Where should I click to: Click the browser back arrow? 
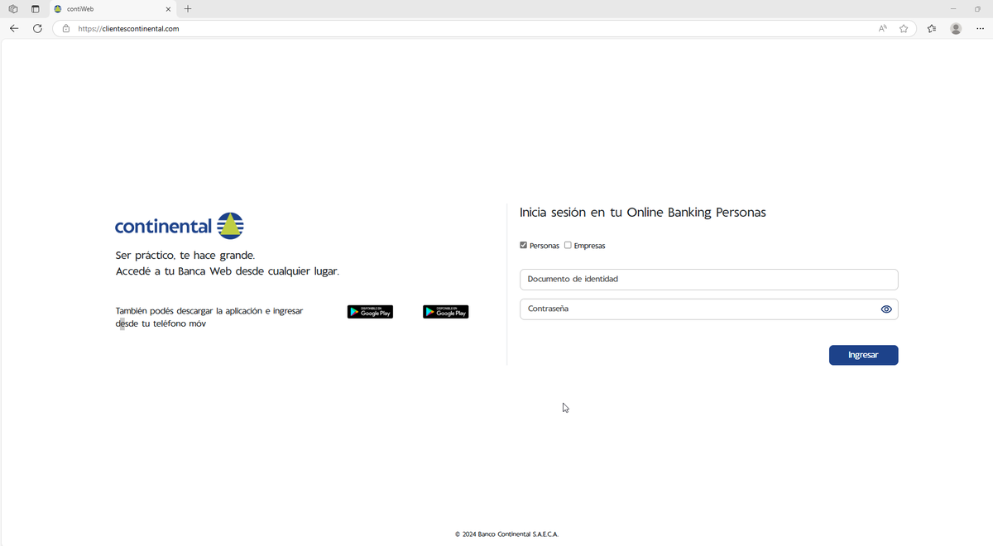(13, 28)
